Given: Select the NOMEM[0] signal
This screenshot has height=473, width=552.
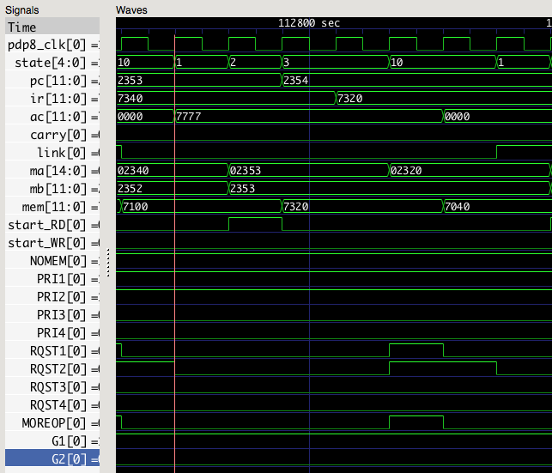Looking at the screenshot, I should click(52, 261).
